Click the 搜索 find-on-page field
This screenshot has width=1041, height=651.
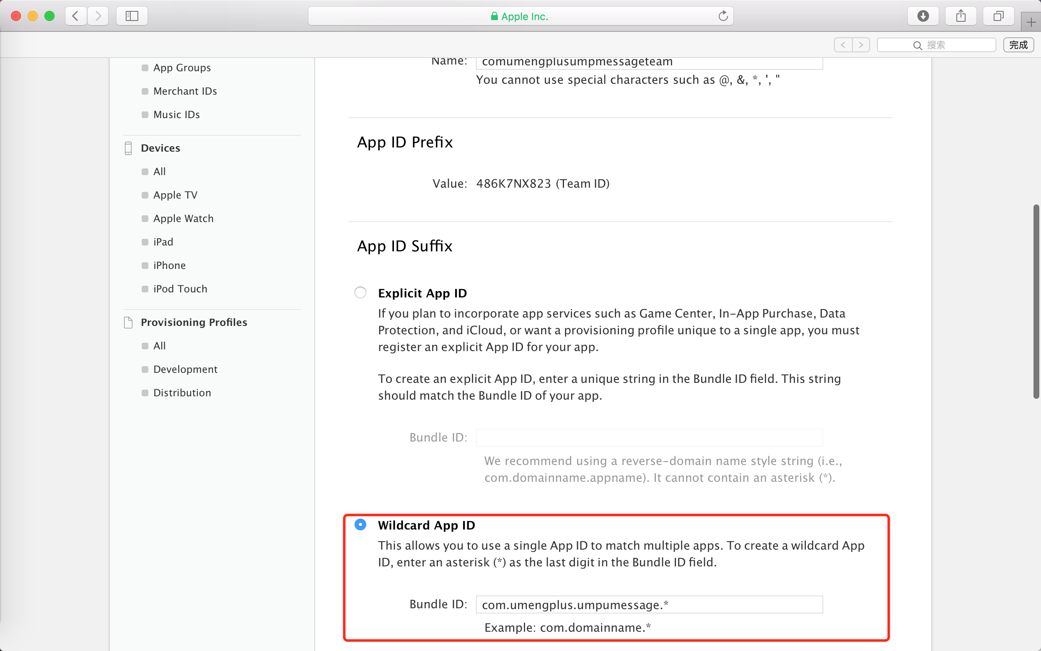point(936,45)
